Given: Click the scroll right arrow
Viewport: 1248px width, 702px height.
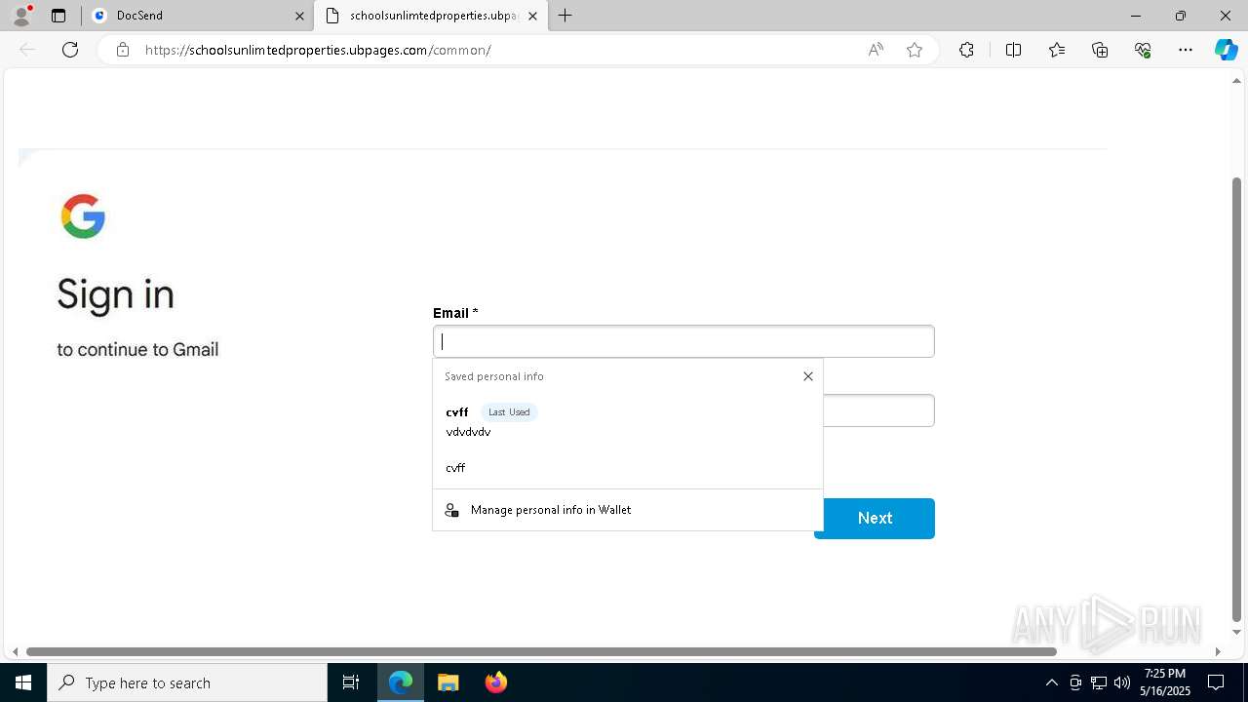Looking at the screenshot, I should point(1217,651).
